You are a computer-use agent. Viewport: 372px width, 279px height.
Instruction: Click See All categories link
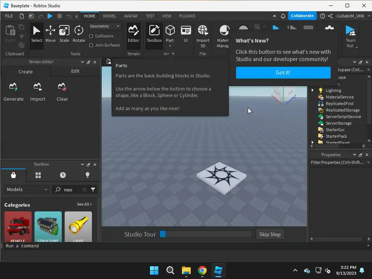click(84, 204)
